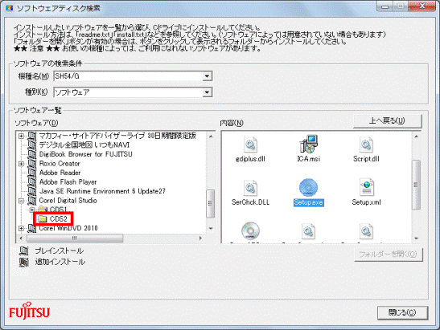The width and height of the screenshot is (440, 330).
Task: Click the CDS2 folder icon in the tree
Action: pos(43,218)
